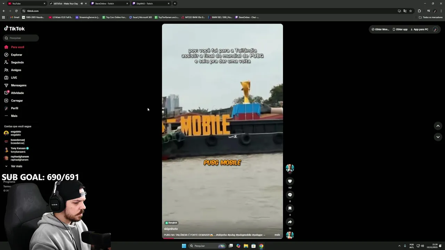Open a new browser tab
The width and height of the screenshot is (445, 250).
click(x=175, y=3)
